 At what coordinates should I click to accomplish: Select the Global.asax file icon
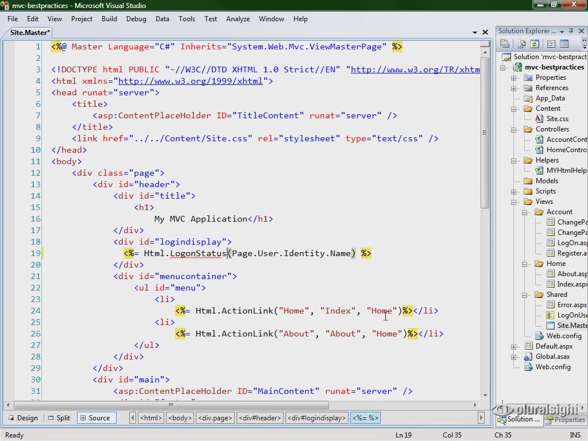pyautogui.click(x=528, y=357)
